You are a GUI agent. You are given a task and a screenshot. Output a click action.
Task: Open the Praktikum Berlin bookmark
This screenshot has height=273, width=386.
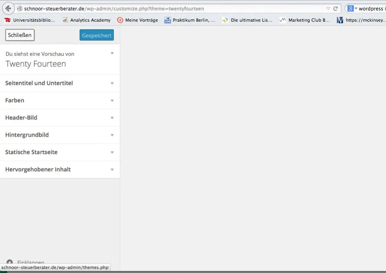coord(190,20)
